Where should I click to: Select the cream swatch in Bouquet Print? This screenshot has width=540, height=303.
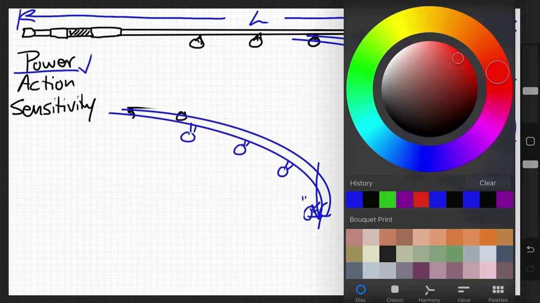point(371,254)
